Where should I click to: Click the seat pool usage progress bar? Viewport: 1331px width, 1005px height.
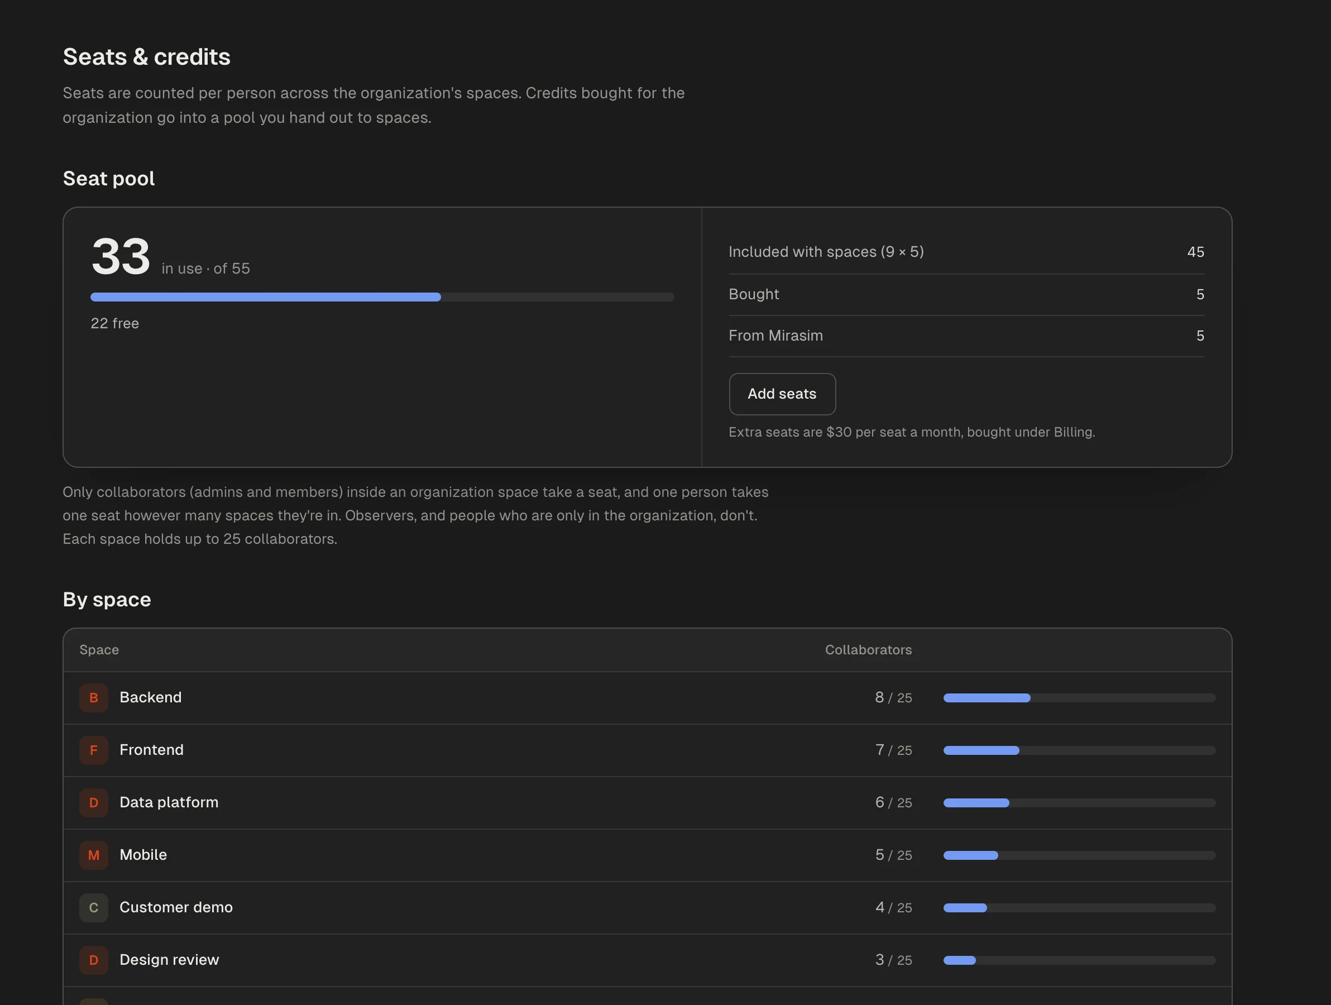[x=382, y=296]
